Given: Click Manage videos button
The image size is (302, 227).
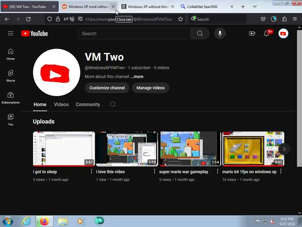Looking at the screenshot, I should coord(150,88).
